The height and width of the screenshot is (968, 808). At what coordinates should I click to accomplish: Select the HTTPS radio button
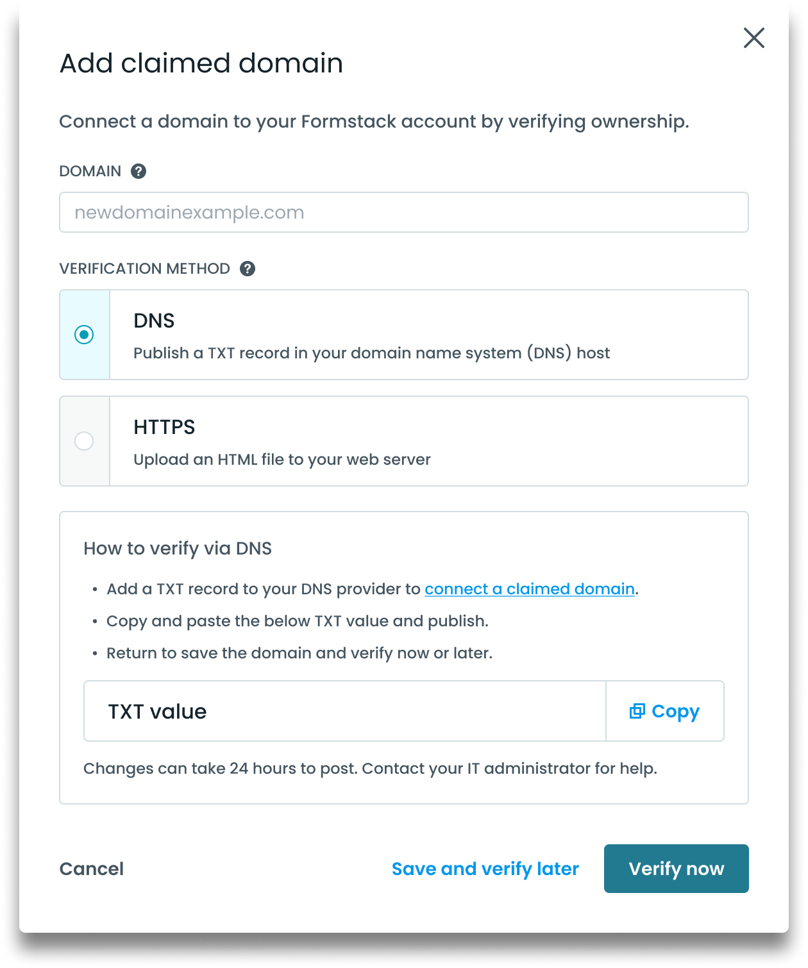[84, 441]
